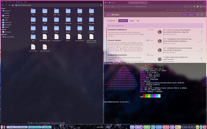
Task: Open the yay folder
Action: (33, 37)
